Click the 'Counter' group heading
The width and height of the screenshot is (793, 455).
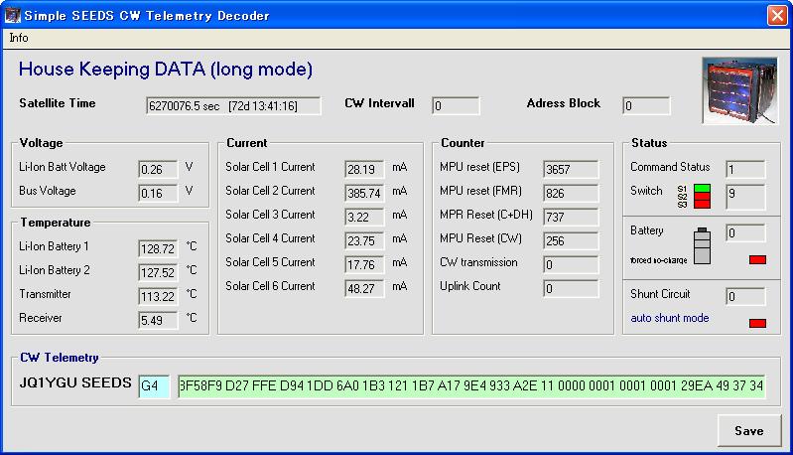(463, 143)
